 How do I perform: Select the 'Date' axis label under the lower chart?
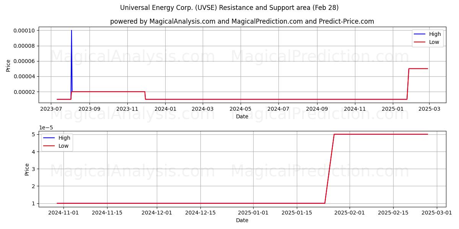pyautogui.click(x=242, y=220)
